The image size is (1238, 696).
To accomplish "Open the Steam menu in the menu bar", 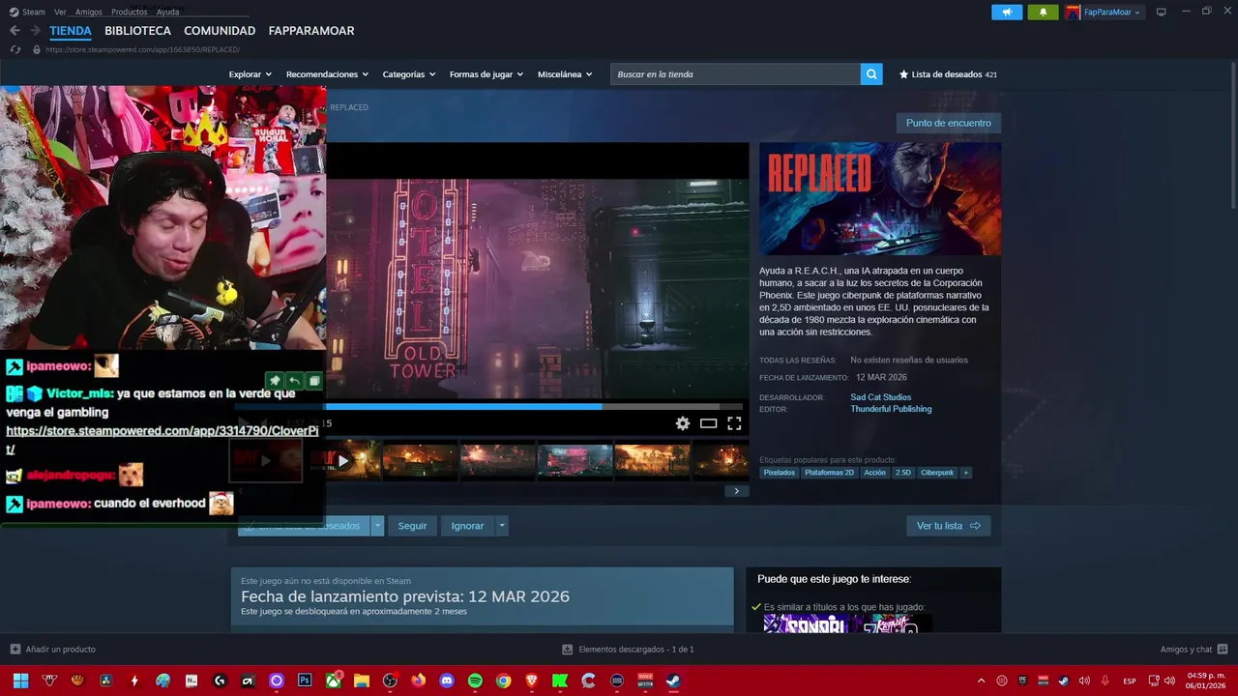I will click(x=34, y=12).
